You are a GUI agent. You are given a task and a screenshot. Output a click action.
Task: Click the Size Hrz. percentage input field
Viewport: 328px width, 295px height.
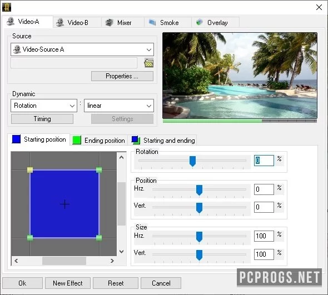coord(264,236)
